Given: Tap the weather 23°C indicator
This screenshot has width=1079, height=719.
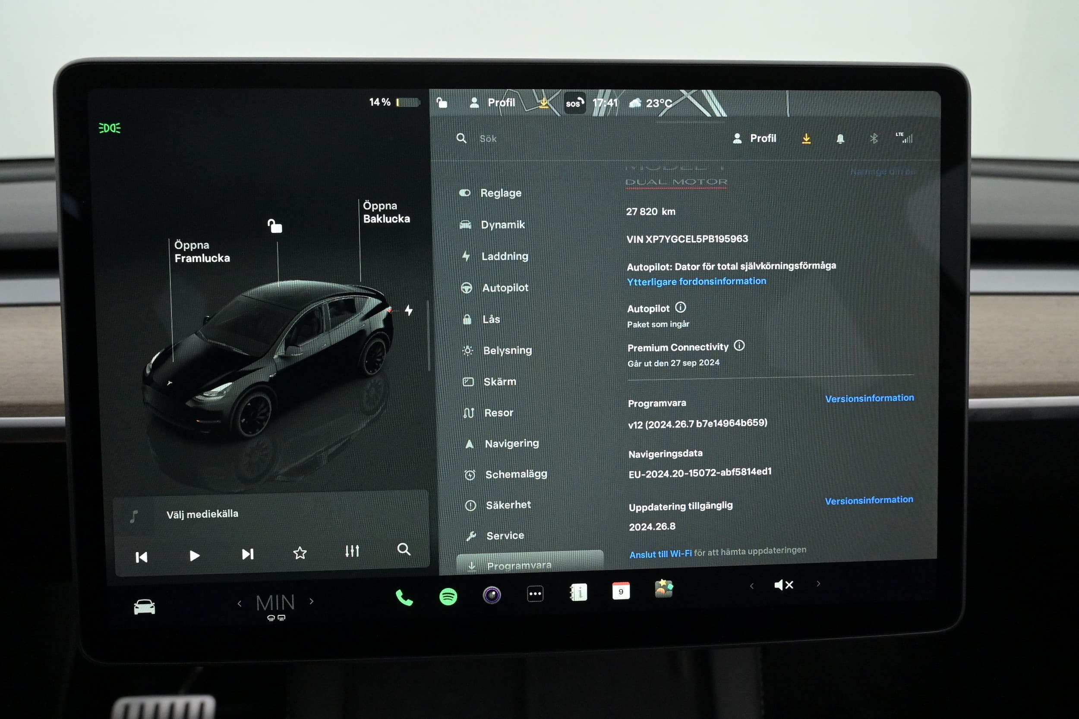Looking at the screenshot, I should pos(650,103).
